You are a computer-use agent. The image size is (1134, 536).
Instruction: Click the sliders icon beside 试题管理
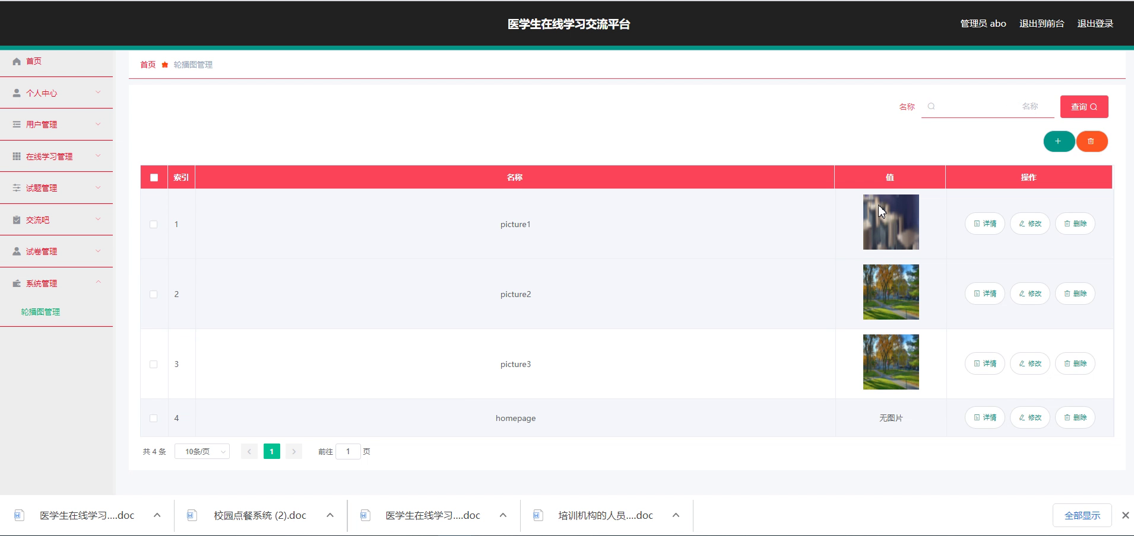[x=17, y=188]
